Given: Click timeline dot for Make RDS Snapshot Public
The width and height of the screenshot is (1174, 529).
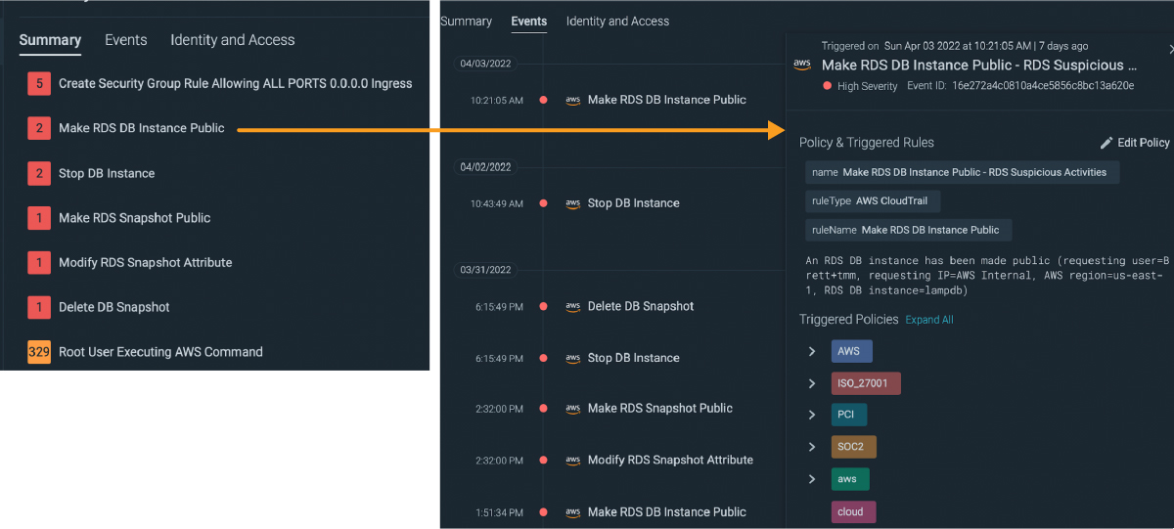Looking at the screenshot, I should [543, 409].
